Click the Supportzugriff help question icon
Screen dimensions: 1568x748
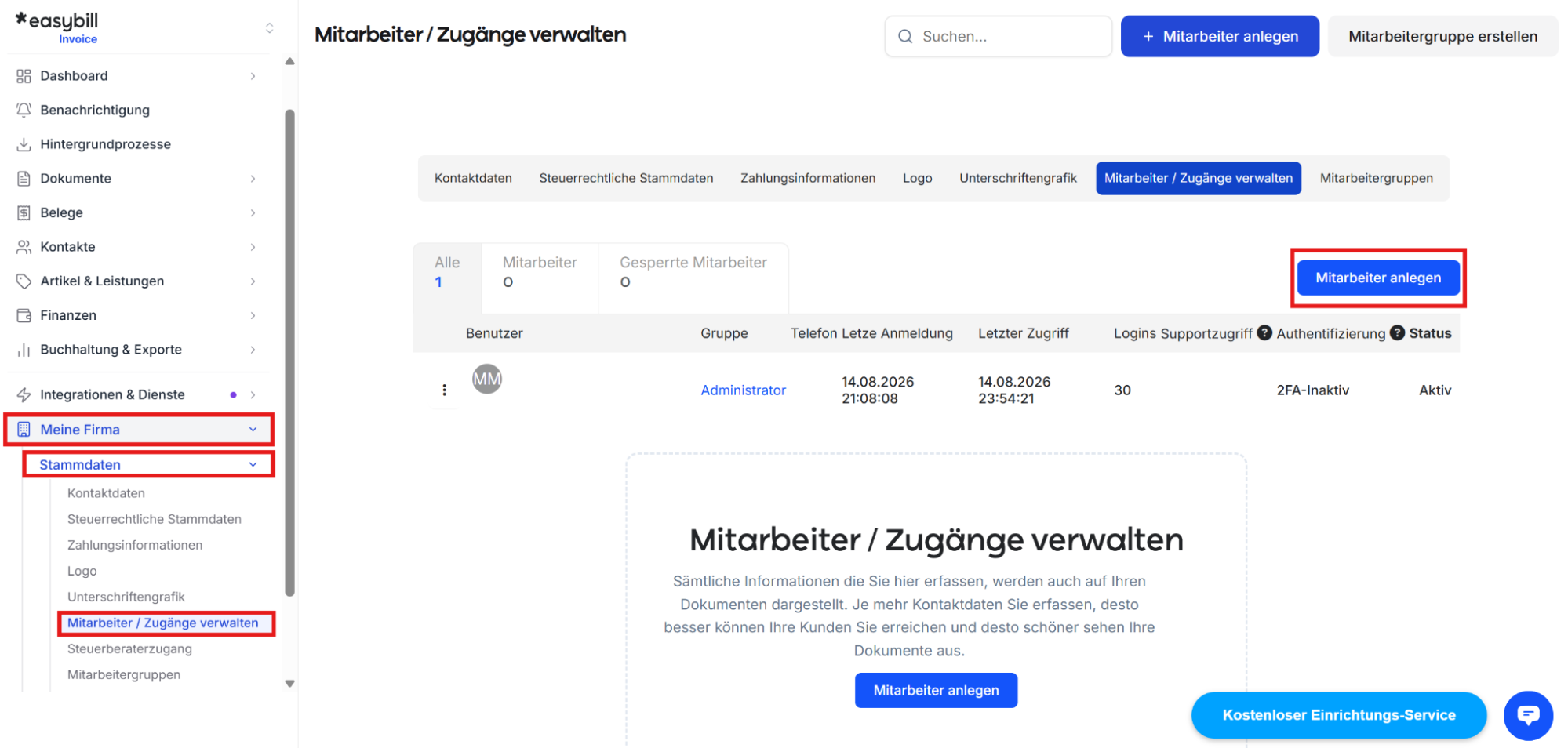(x=1264, y=332)
